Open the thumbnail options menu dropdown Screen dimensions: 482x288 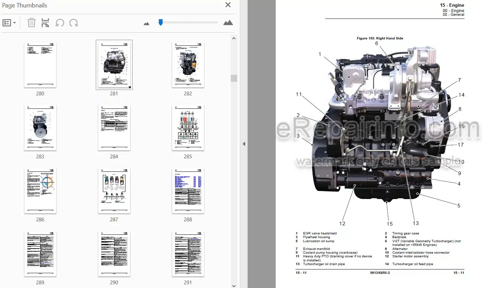[9, 23]
